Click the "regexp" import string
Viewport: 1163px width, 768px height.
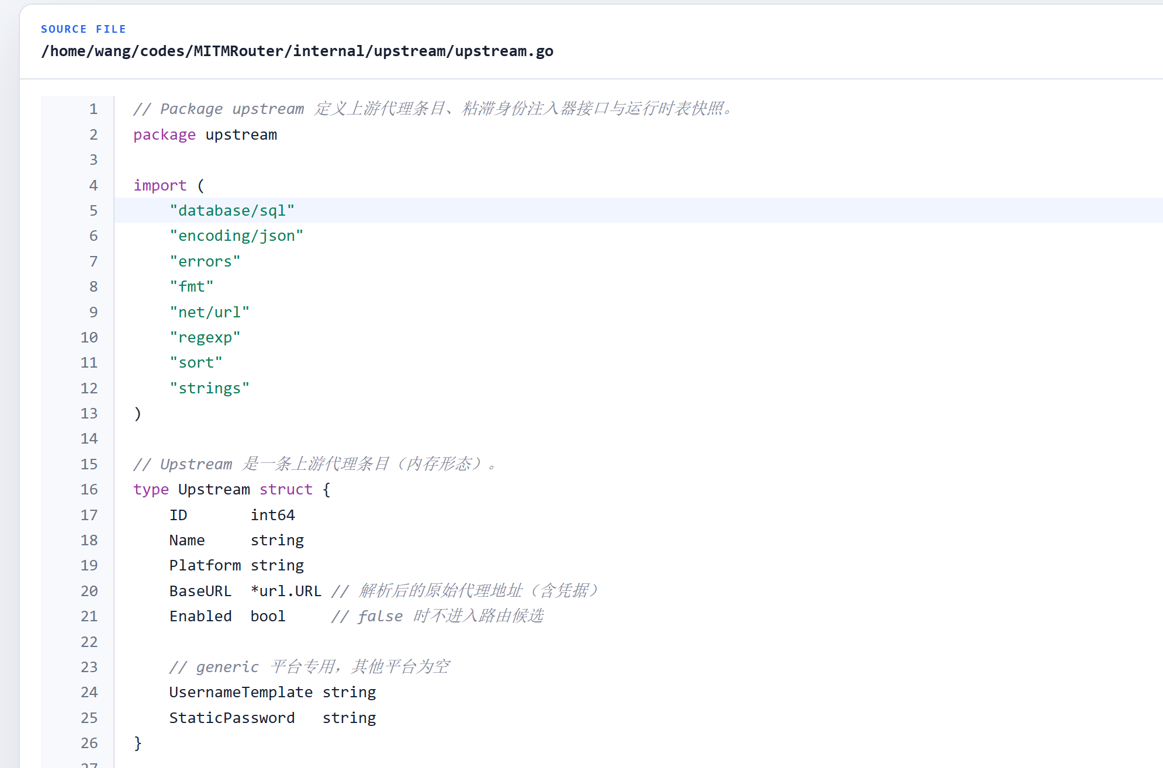205,337
